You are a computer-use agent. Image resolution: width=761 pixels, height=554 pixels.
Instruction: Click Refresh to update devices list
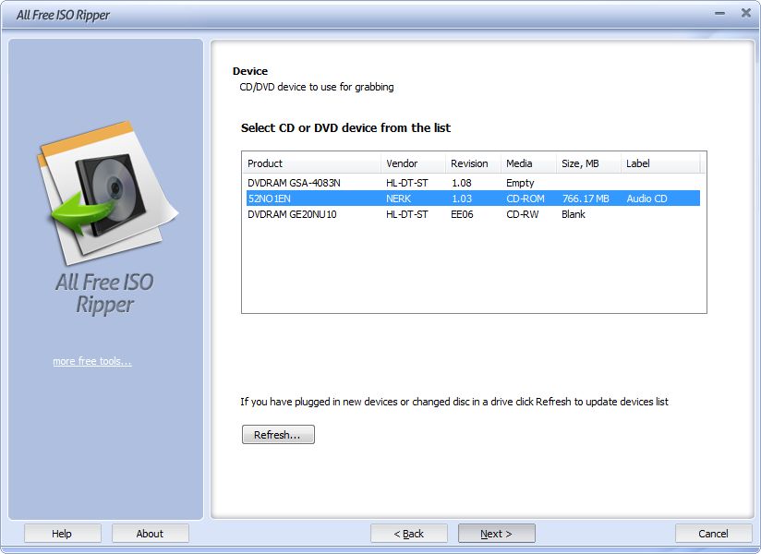(x=278, y=435)
